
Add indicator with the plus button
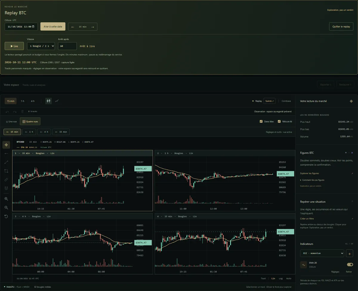pos(349,253)
